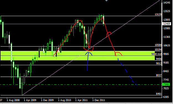Click the 10194 level label
173x104 pixels.
point(158,50)
